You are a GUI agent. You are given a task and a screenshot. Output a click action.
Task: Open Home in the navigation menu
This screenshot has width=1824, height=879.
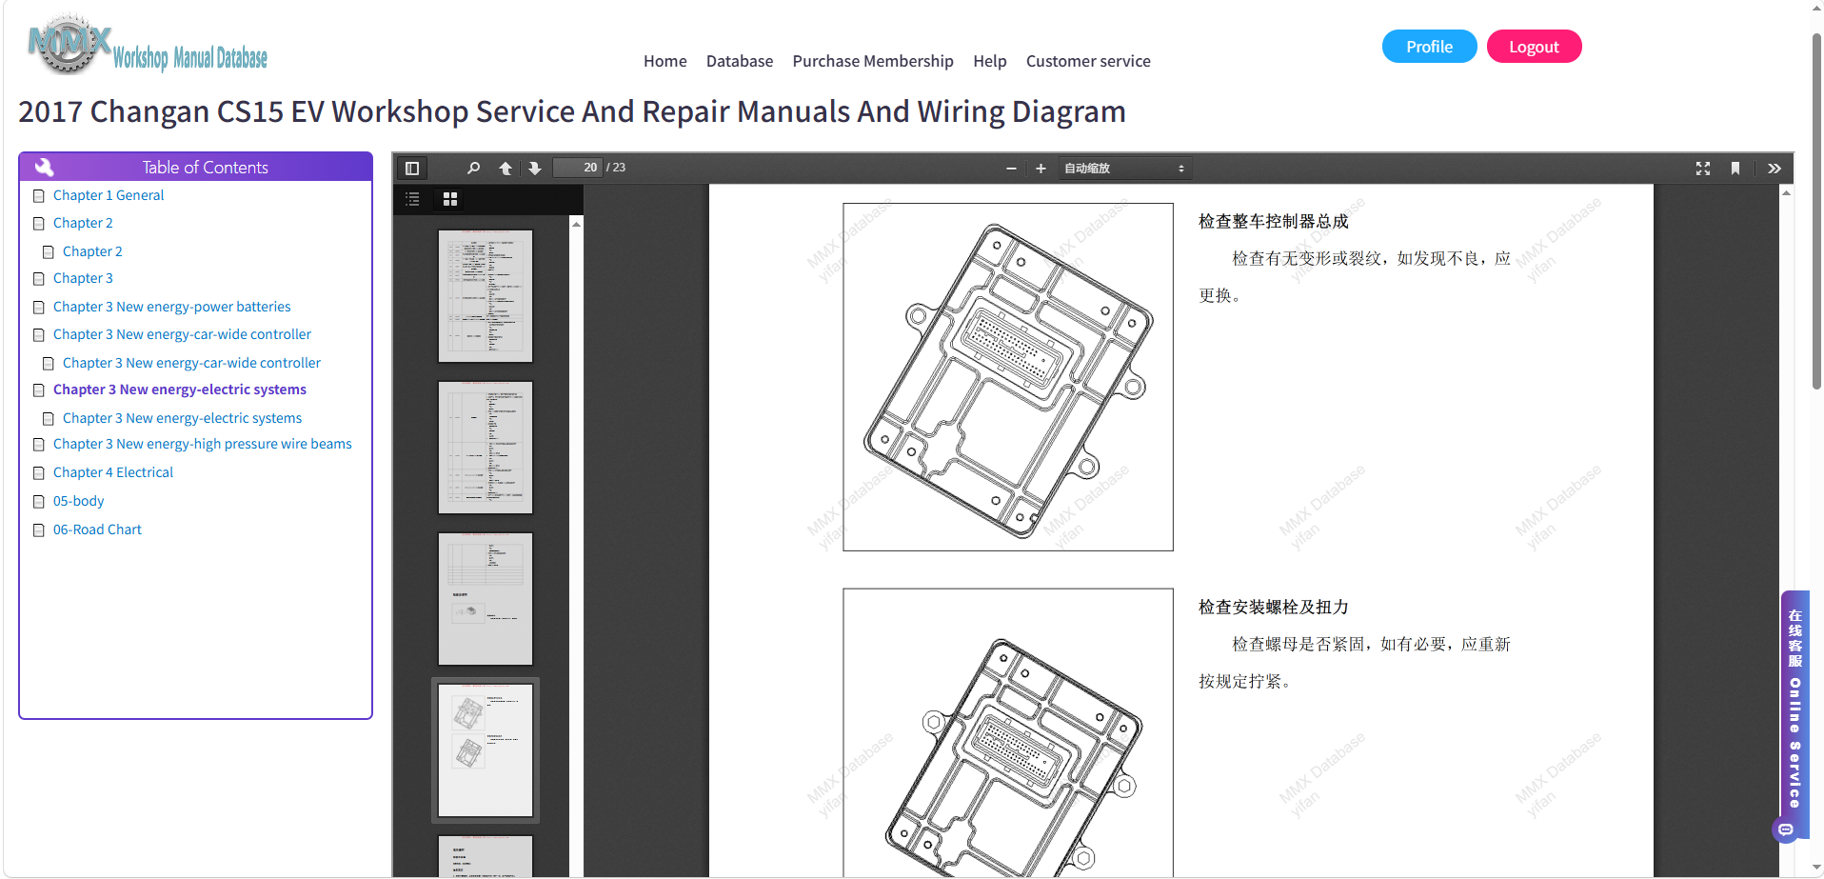point(664,61)
